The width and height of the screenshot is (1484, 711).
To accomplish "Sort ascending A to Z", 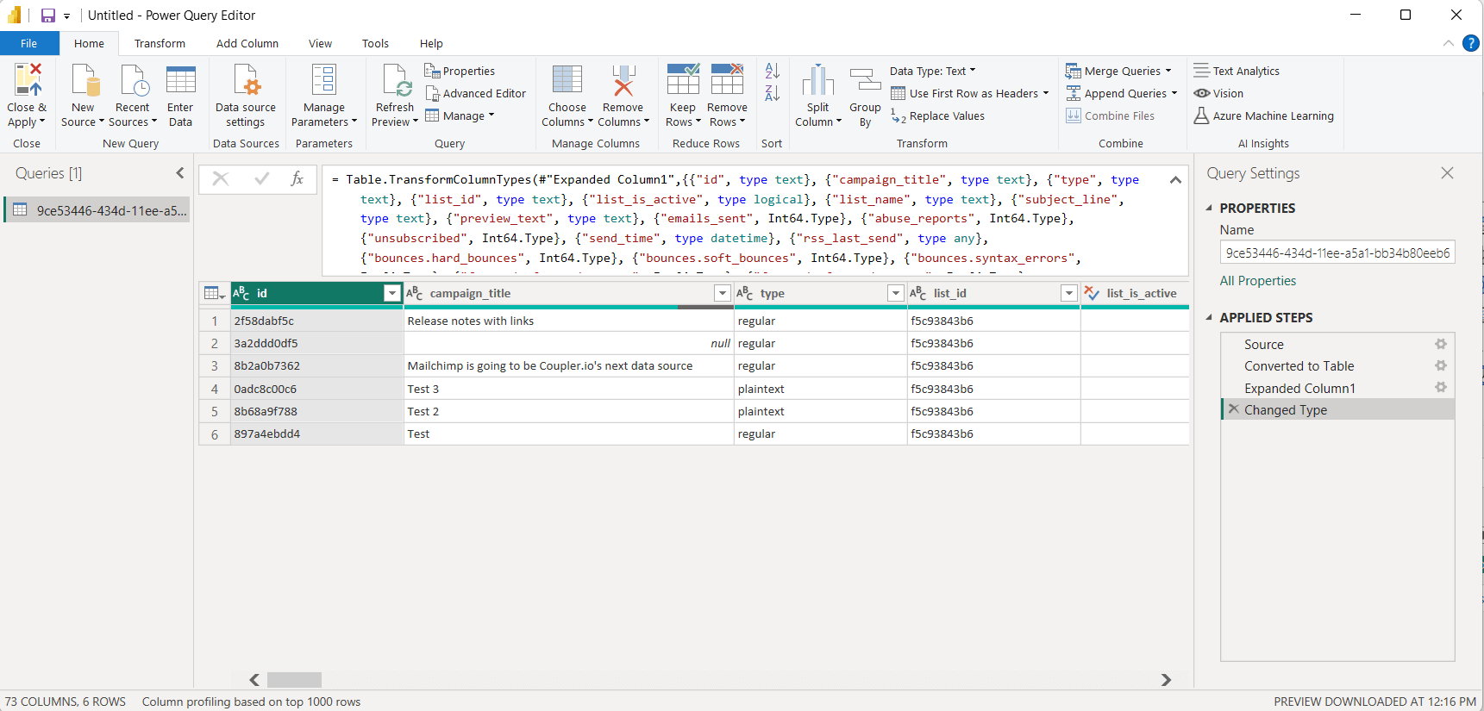I will [773, 71].
